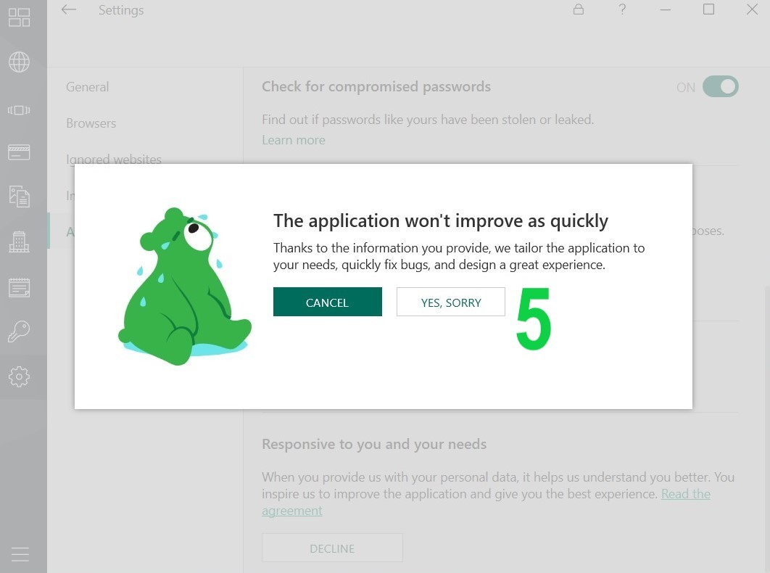
Task: Open the notes sidebar icon
Action: pos(19,287)
